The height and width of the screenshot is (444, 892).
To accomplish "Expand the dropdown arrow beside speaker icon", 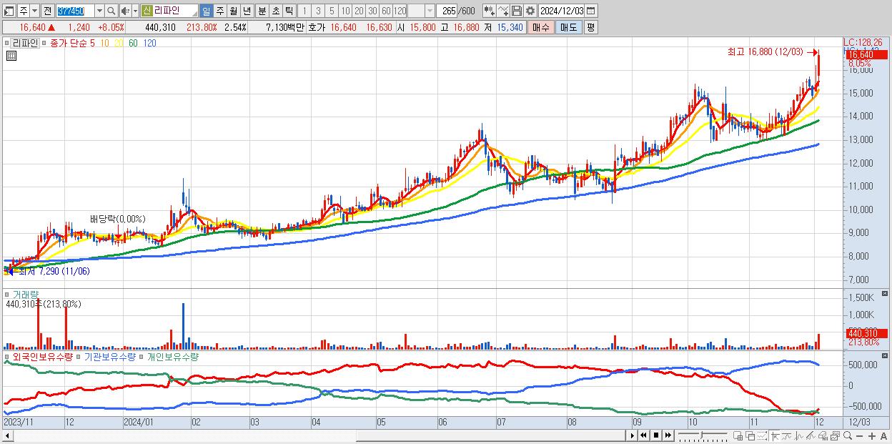I will (135, 11).
